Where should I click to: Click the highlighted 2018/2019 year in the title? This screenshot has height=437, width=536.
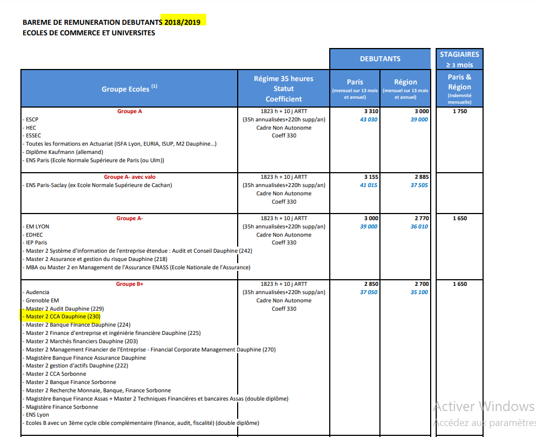point(182,22)
